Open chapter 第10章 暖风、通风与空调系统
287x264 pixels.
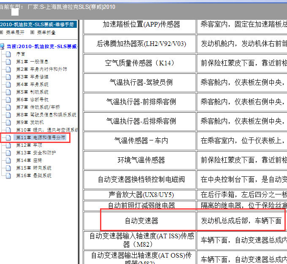click(x=47, y=130)
